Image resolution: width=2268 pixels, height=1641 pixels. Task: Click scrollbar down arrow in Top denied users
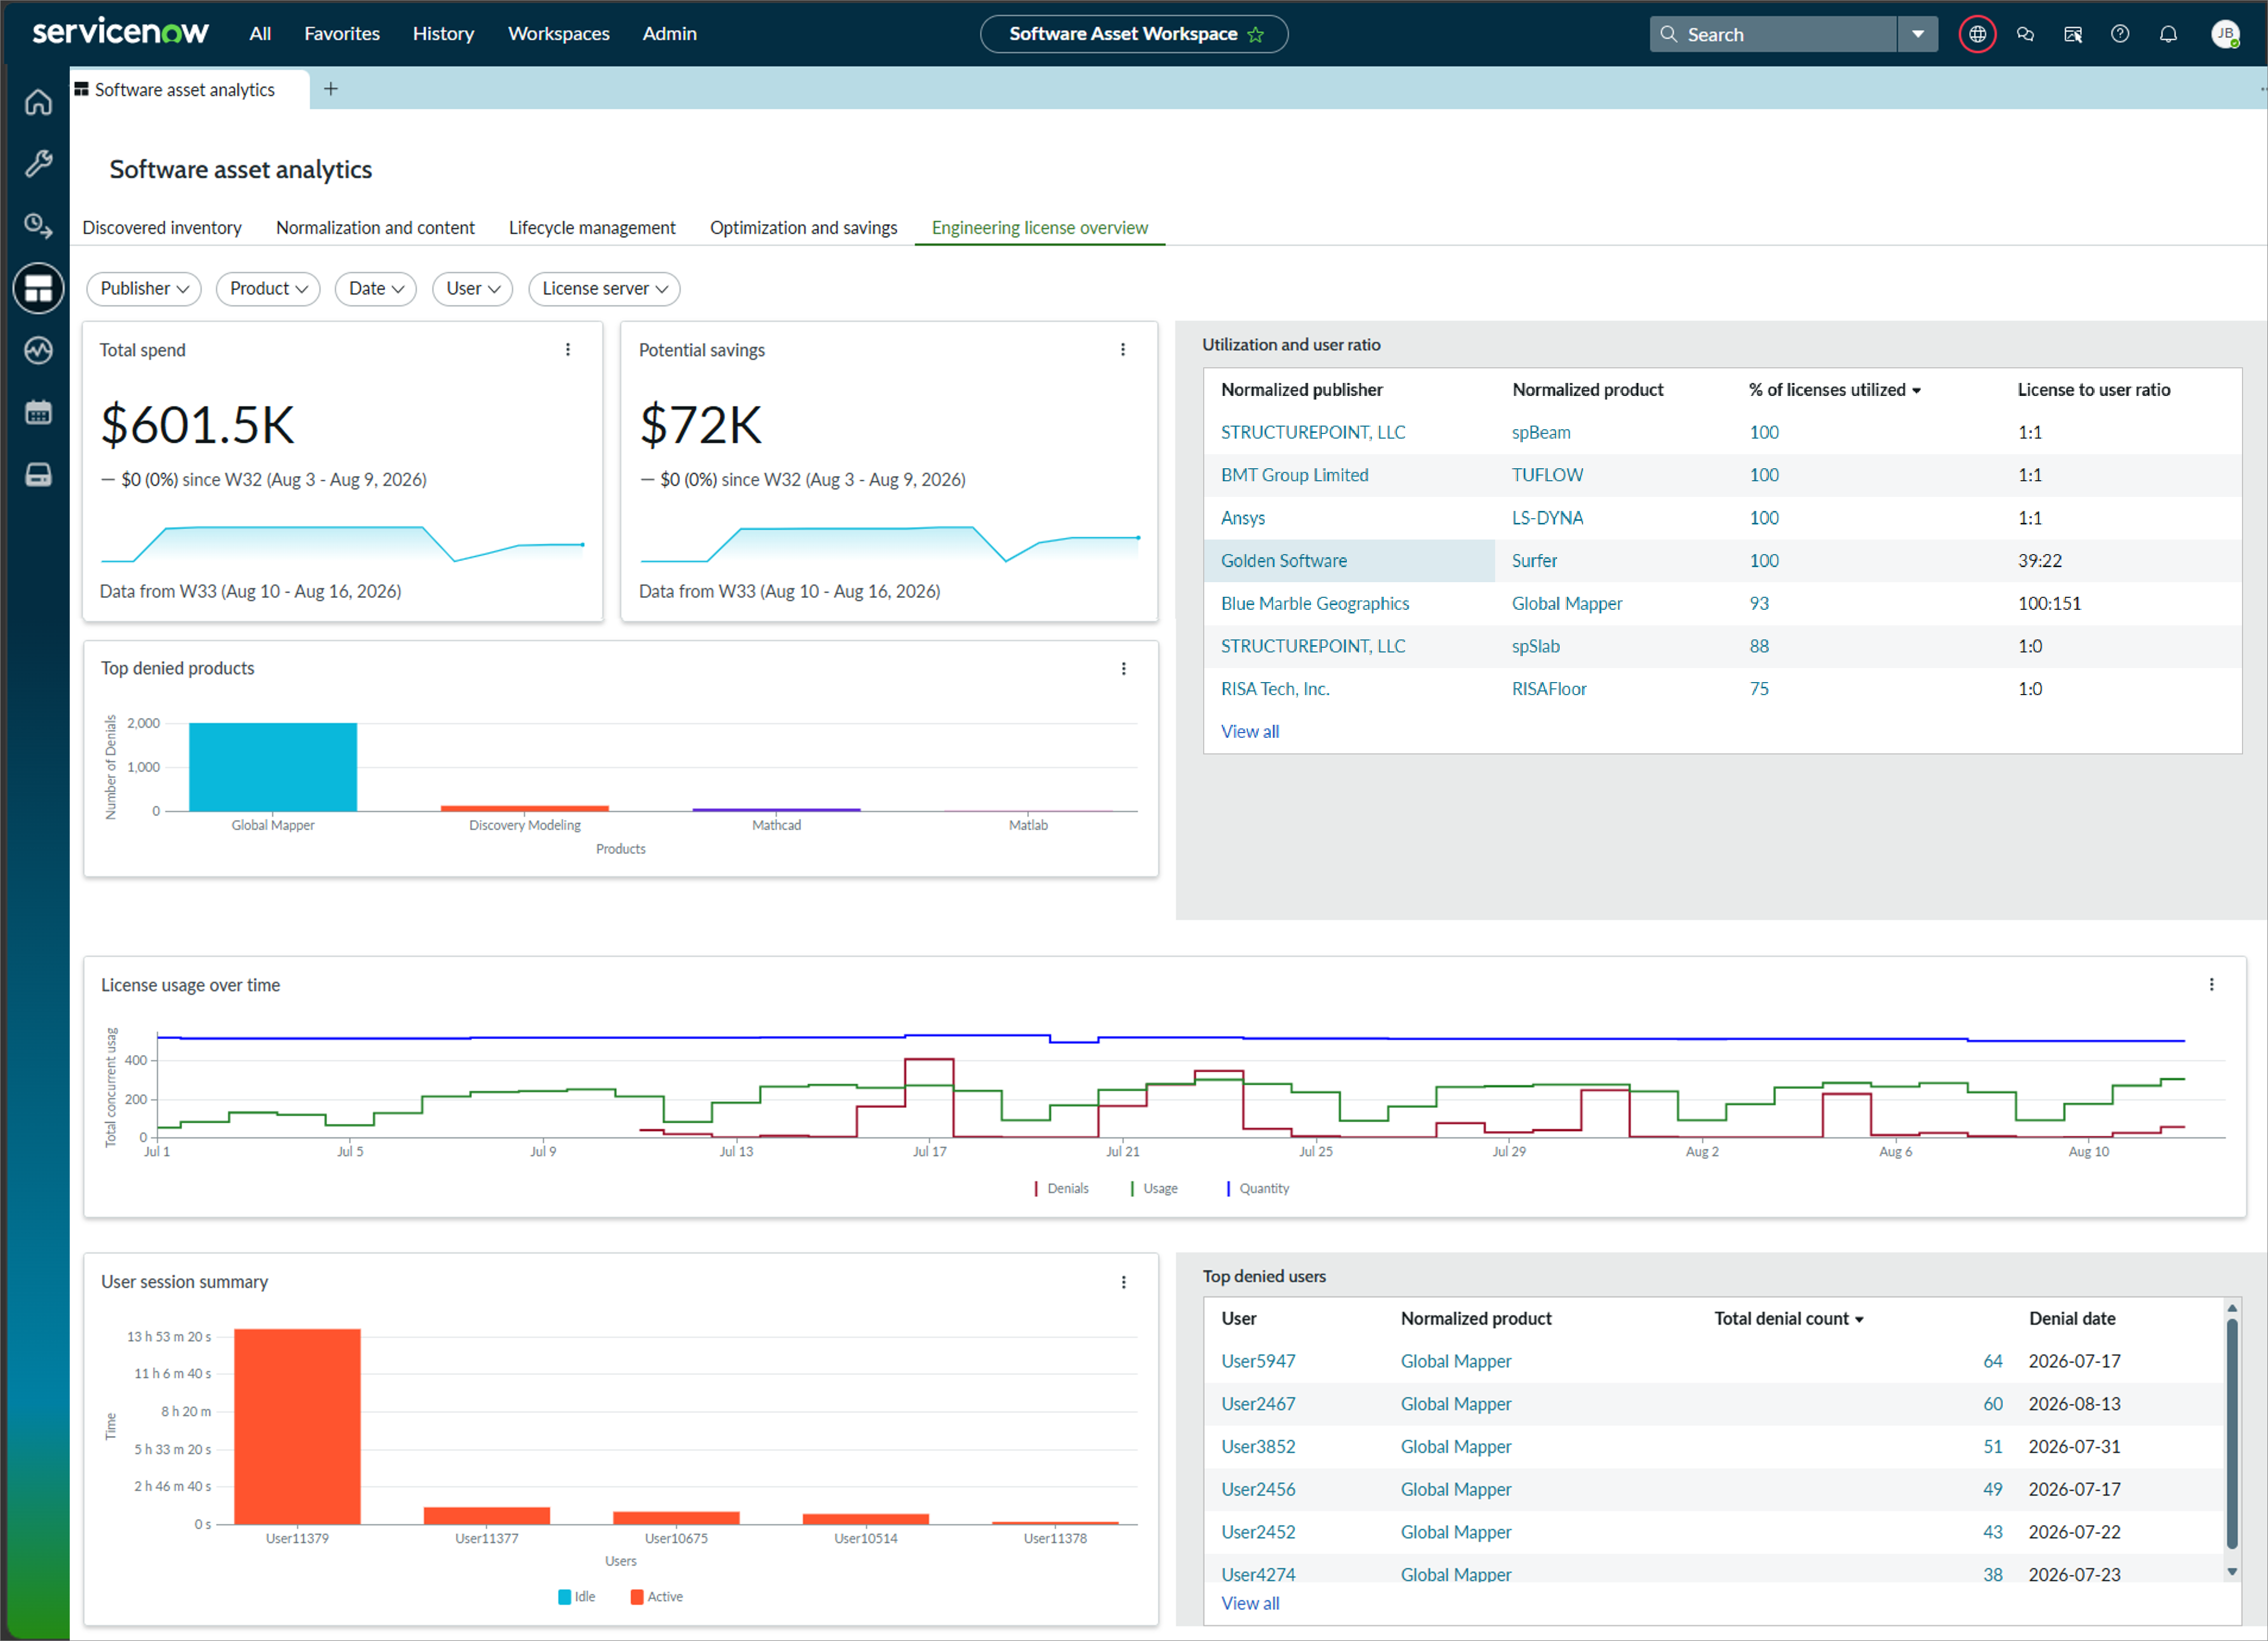click(x=2231, y=1571)
